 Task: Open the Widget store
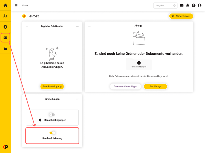(x=181, y=16)
